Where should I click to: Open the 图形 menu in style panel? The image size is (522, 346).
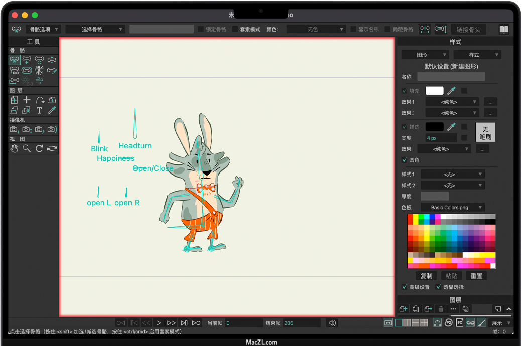point(425,55)
